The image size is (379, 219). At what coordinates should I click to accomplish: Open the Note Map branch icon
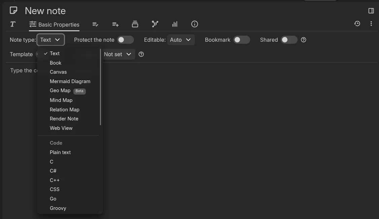click(155, 24)
